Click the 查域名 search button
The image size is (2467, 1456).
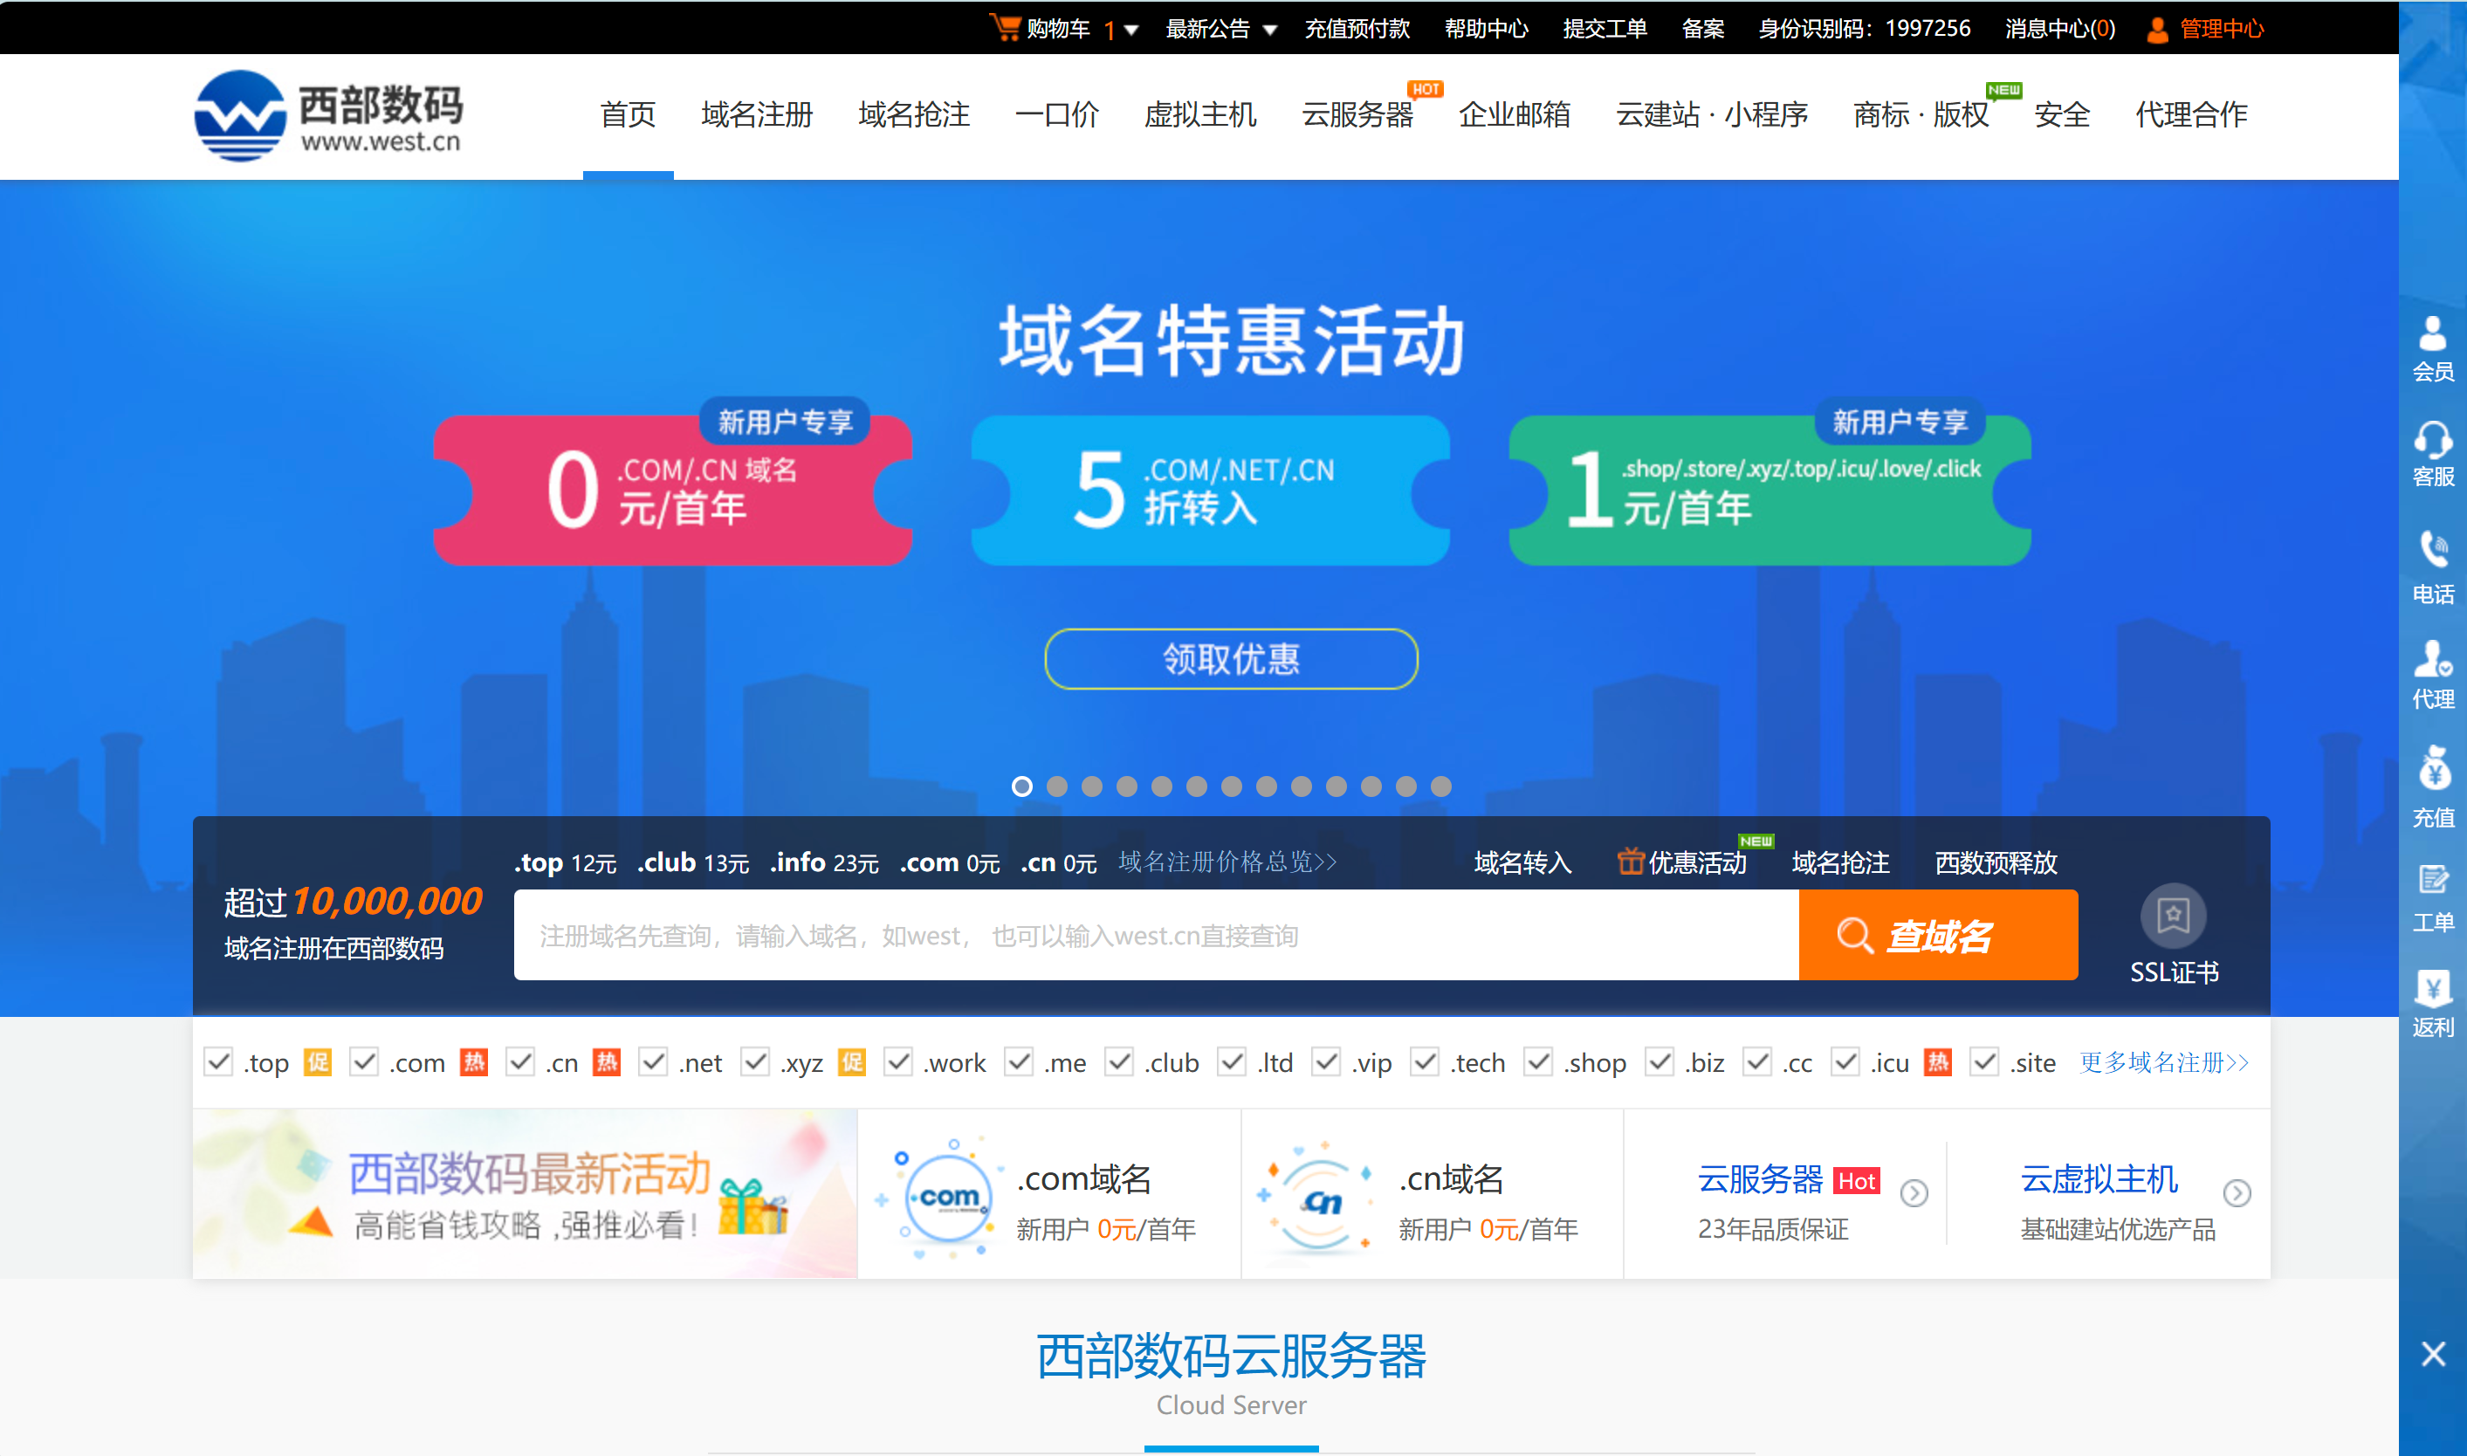tap(1937, 935)
